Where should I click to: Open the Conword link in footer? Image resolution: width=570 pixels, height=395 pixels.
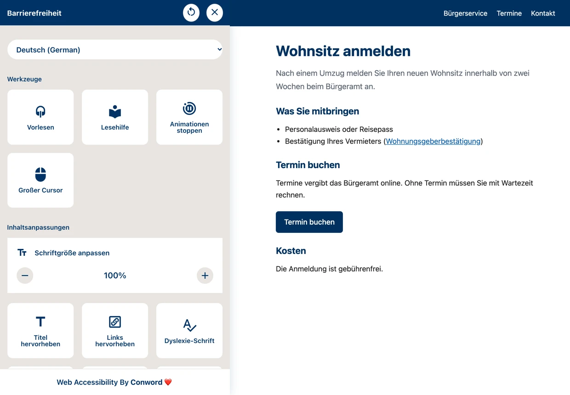click(146, 382)
